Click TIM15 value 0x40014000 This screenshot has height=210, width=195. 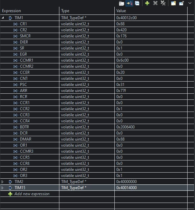127,188
